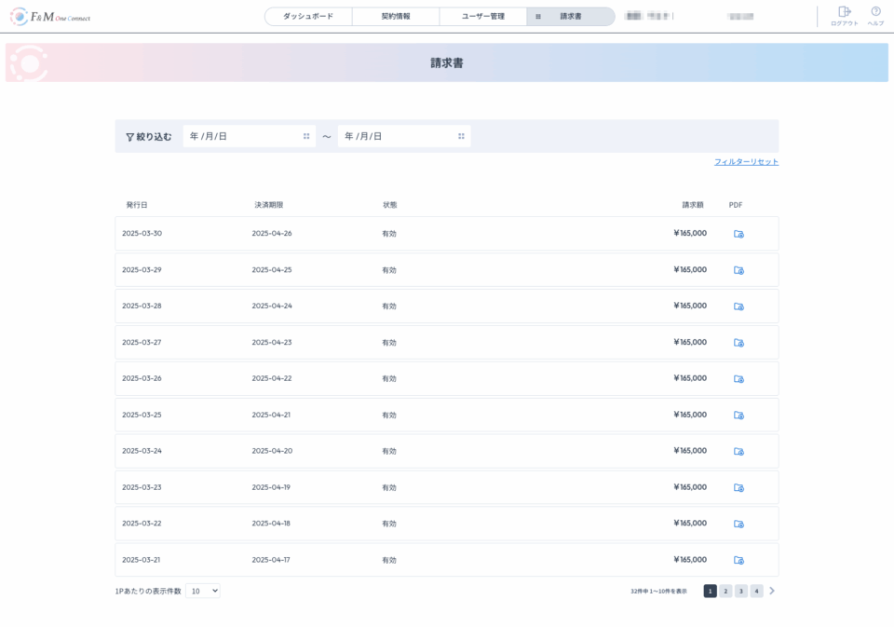Open the PDF for the 2025-03-25 invoice
Image resolution: width=894 pixels, height=627 pixels.
click(737, 415)
